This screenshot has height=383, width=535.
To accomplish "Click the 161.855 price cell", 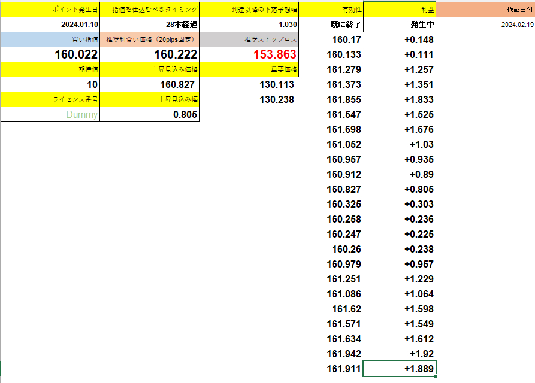I will pyautogui.click(x=331, y=99).
